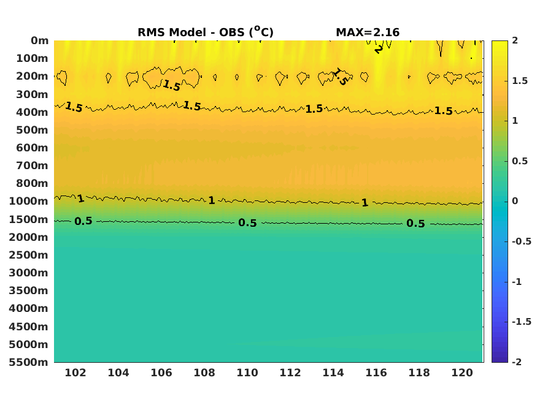This screenshot has height=402, width=537.
Task: Click the "116" x-axis tick label
Action: tap(376, 373)
